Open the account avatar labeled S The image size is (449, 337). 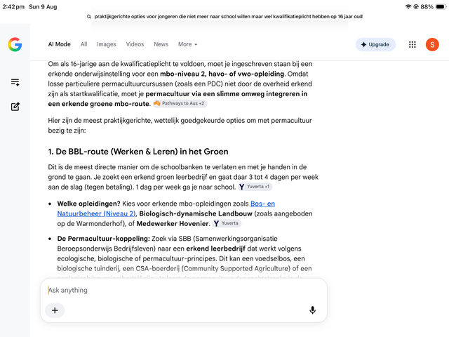[432, 44]
